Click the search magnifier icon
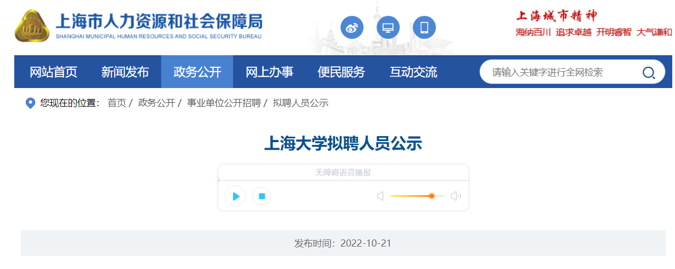 [649, 73]
